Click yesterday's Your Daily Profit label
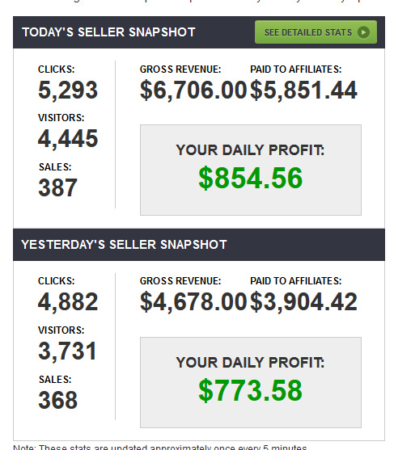 250,363
